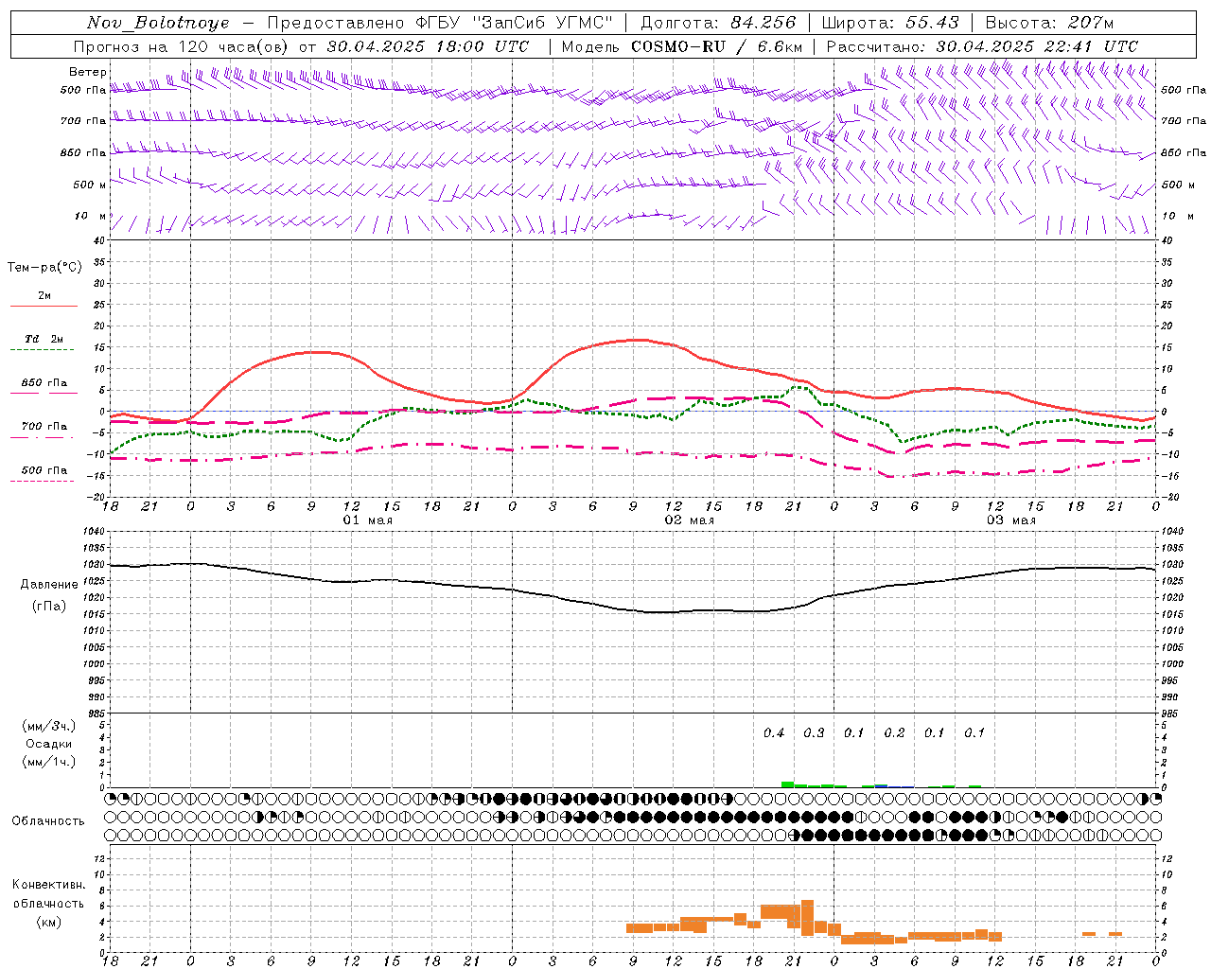Screen dimensions: 1211x969
Task: Click the 'Ветер' wind panel label
Action: tap(88, 72)
